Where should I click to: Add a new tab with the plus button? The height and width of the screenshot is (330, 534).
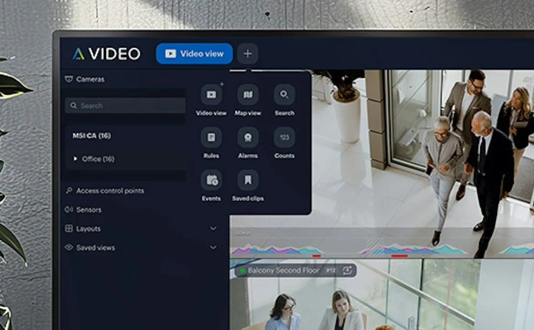tap(248, 54)
